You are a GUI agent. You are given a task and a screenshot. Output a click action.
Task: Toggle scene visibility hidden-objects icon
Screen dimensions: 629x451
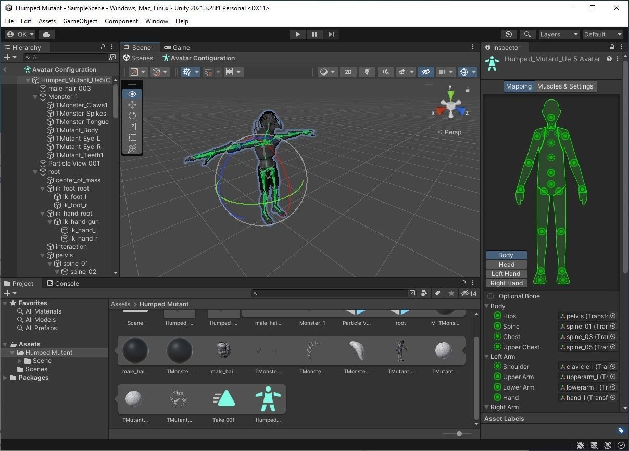coord(426,72)
